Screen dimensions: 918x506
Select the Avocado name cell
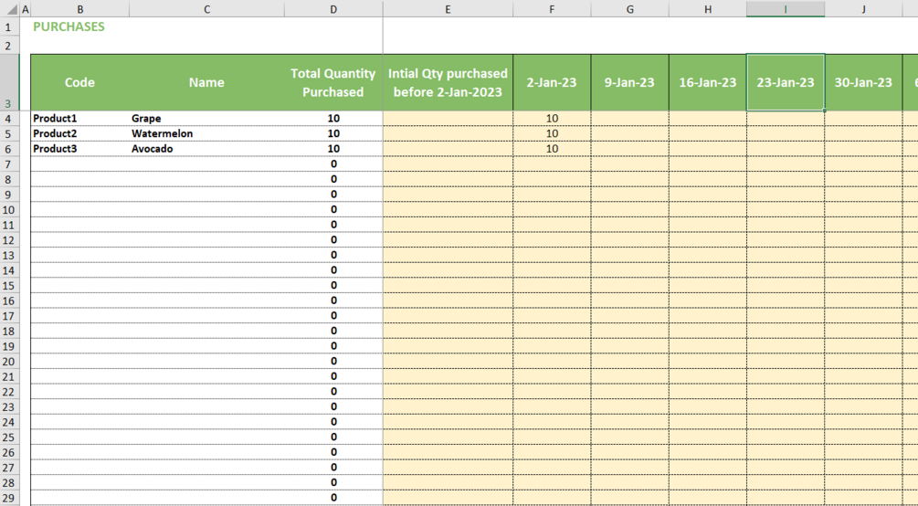click(x=206, y=149)
